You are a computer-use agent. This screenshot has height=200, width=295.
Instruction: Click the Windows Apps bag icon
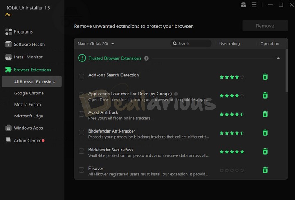9,128
